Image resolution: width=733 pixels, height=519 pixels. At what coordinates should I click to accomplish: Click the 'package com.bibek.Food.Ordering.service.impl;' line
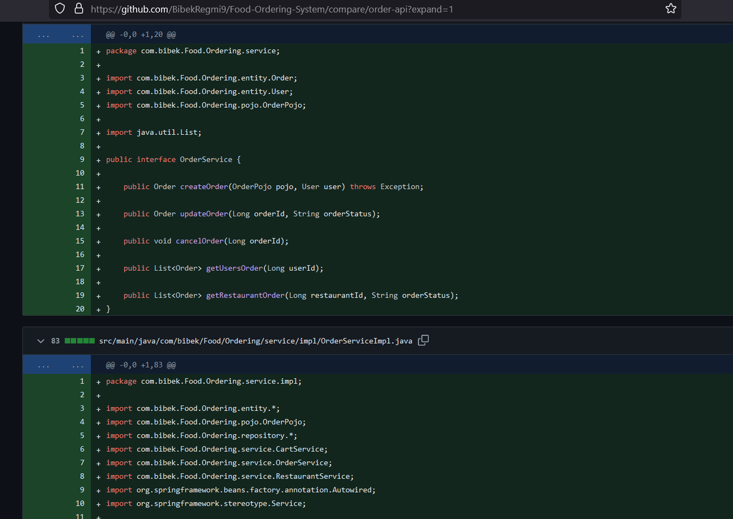coord(204,381)
